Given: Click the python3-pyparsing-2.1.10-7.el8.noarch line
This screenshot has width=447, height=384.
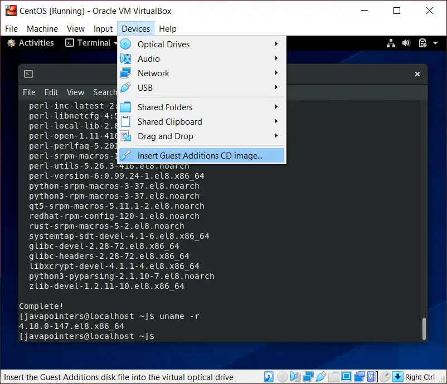Looking at the screenshot, I should coord(122,276).
